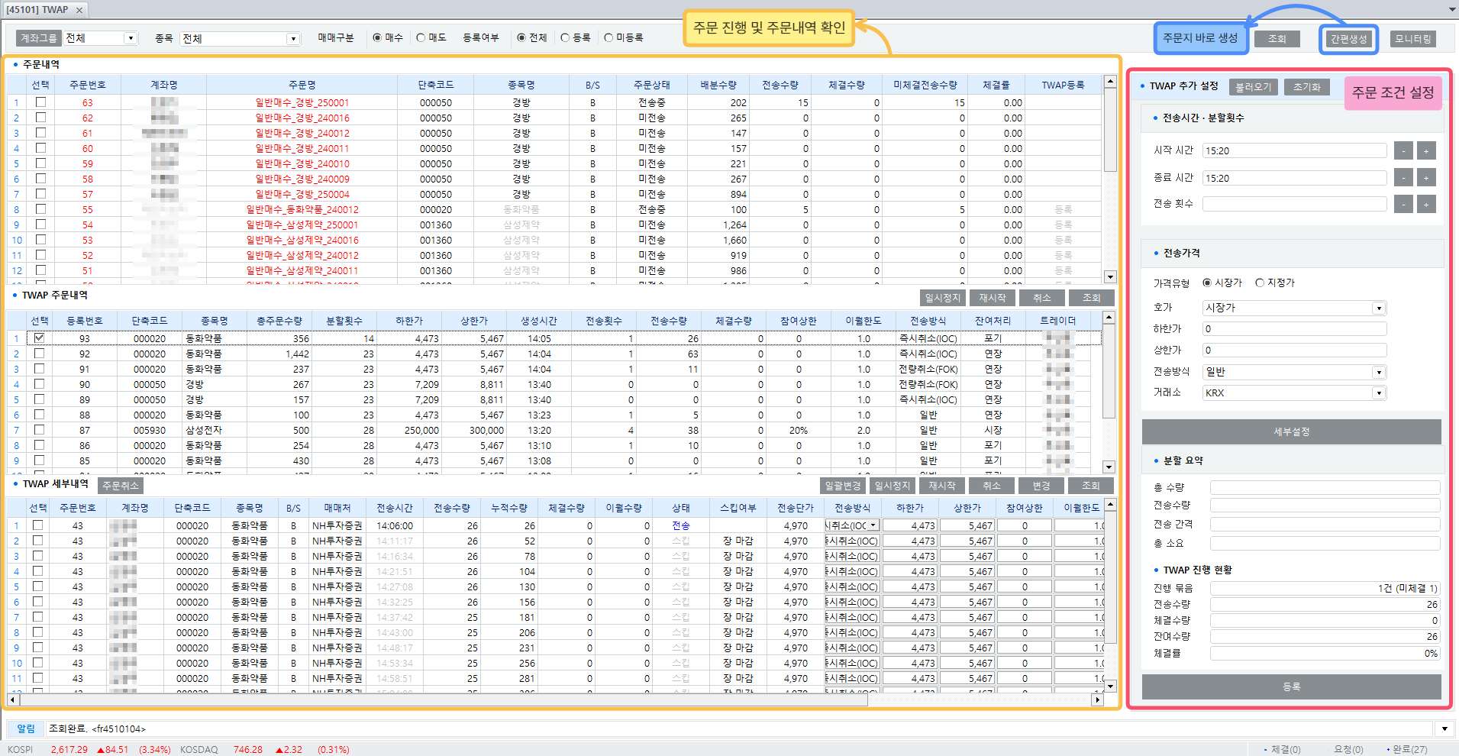The height and width of the screenshot is (756, 1459).
Task: Increase 전송 횟수 with its plus button
Action: 1426,205
